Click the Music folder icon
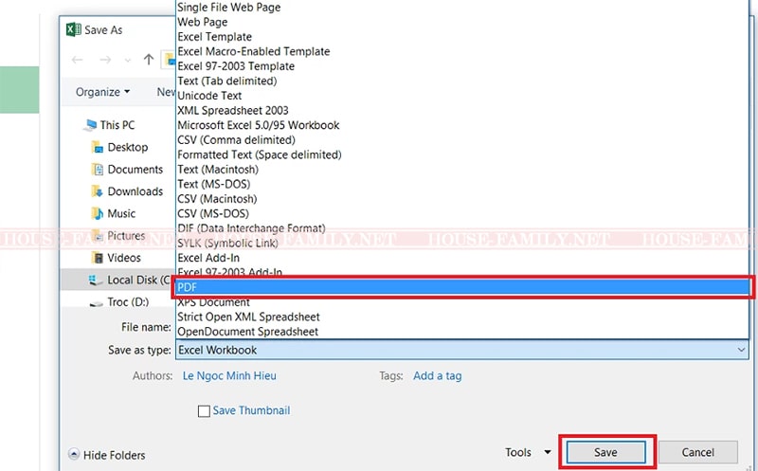The image size is (758, 471). (x=98, y=214)
